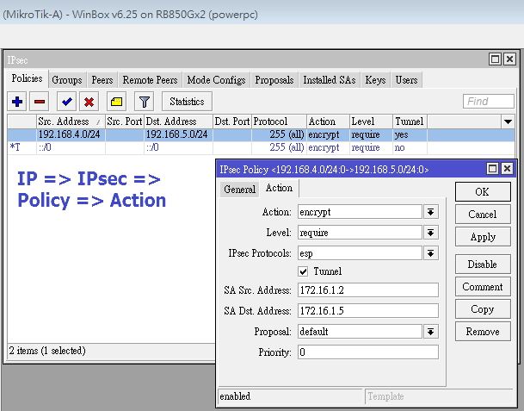
Task: Switch to the Policies tab
Action: click(x=27, y=78)
